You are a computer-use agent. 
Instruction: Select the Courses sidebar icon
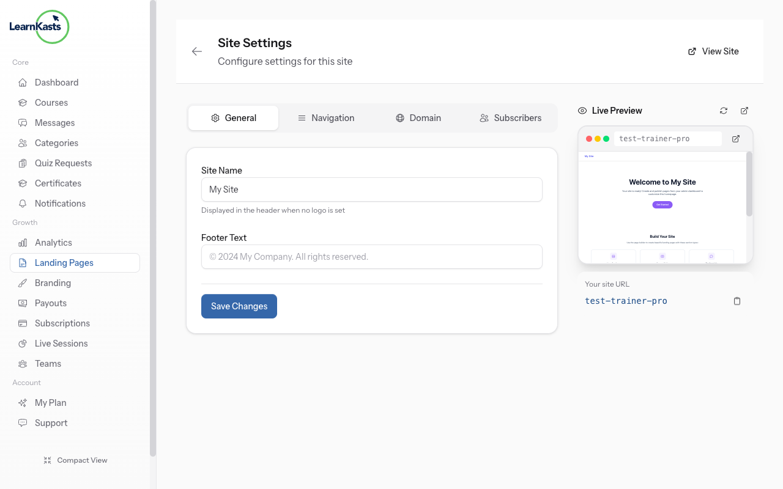tap(22, 102)
